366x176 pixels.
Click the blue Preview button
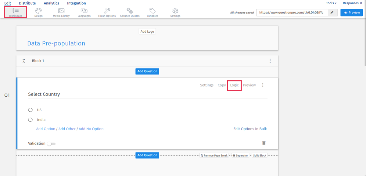pos(351,13)
